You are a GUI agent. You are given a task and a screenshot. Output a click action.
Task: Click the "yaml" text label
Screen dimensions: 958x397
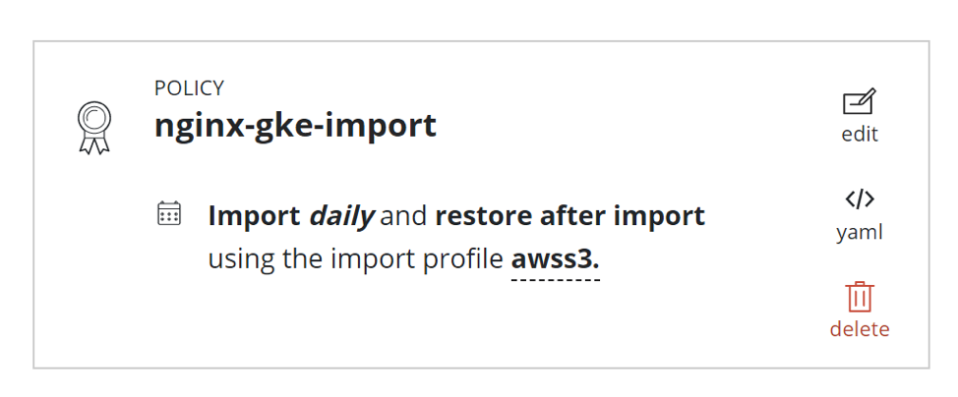(860, 232)
